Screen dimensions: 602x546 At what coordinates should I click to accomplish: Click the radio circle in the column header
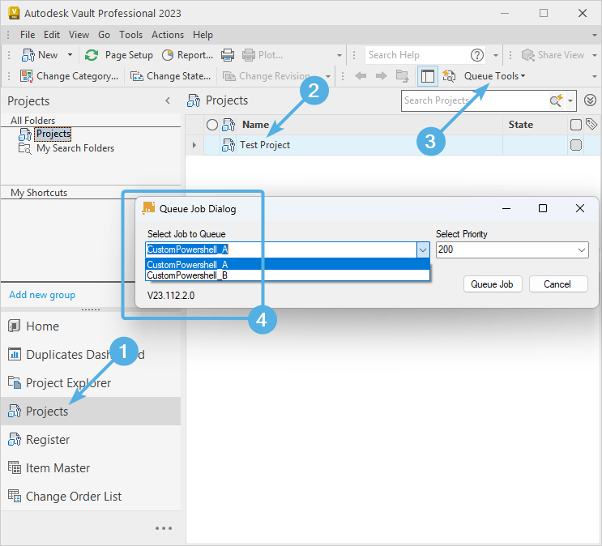click(212, 125)
